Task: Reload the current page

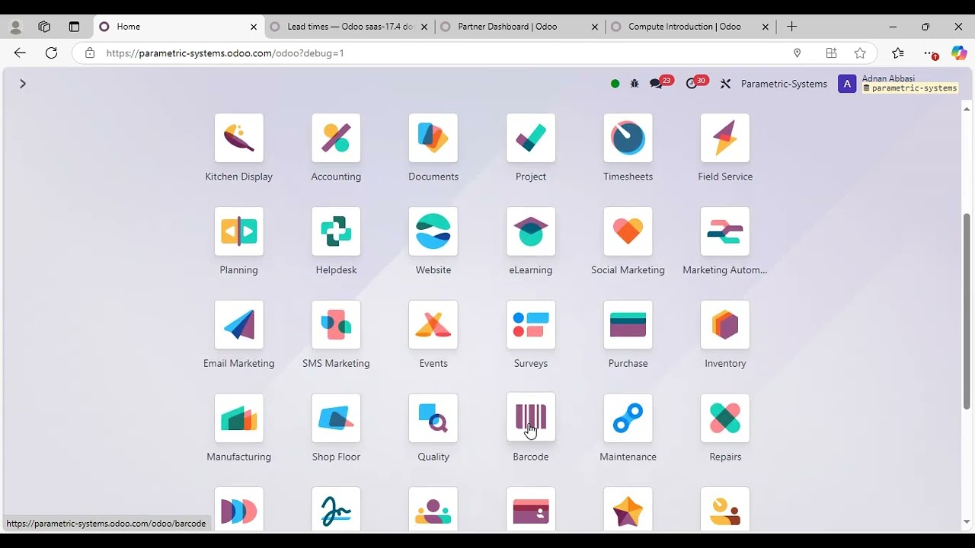Action: click(x=51, y=53)
